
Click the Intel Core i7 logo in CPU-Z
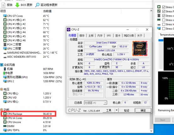pos(140,48)
